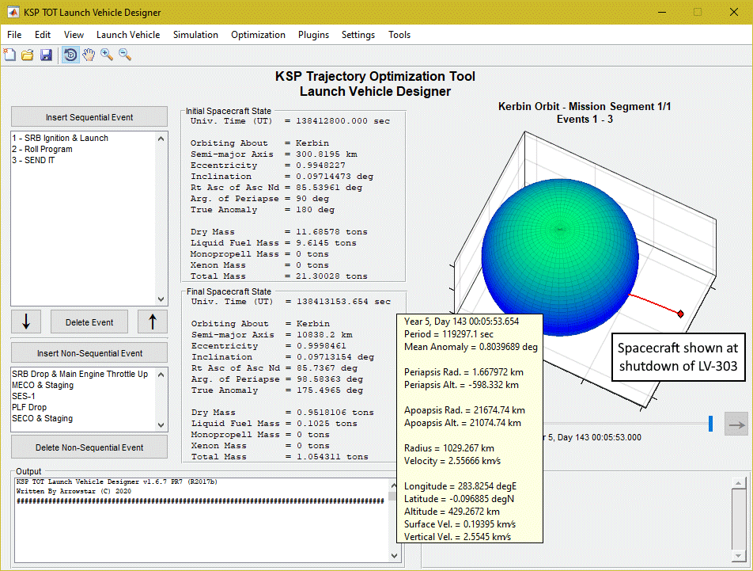Click the Kerbin globe in orbit plot

coord(560,257)
